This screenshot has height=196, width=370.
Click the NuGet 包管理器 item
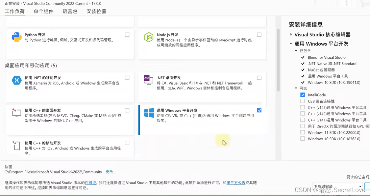click(x=321, y=69)
